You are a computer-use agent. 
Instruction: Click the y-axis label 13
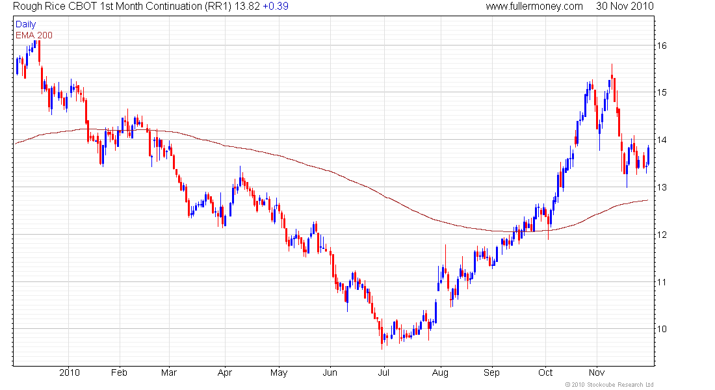click(x=661, y=187)
